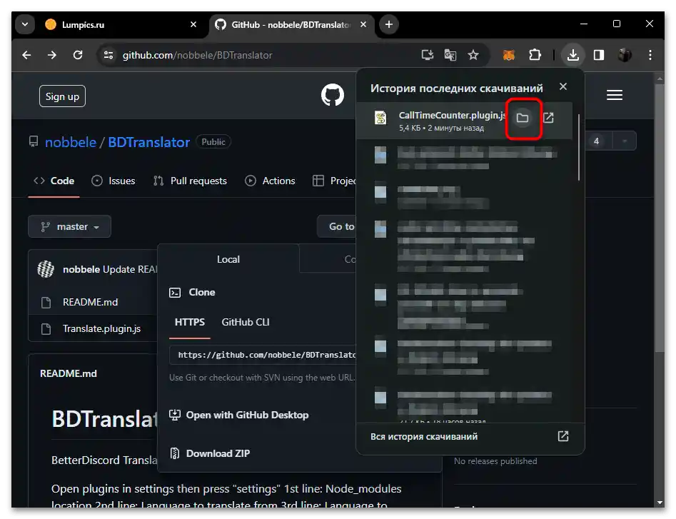Open the Pull requests tab

click(190, 181)
